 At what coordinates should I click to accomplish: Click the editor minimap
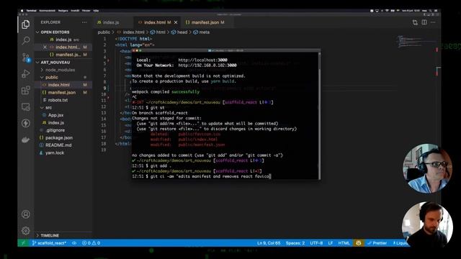(416, 42)
